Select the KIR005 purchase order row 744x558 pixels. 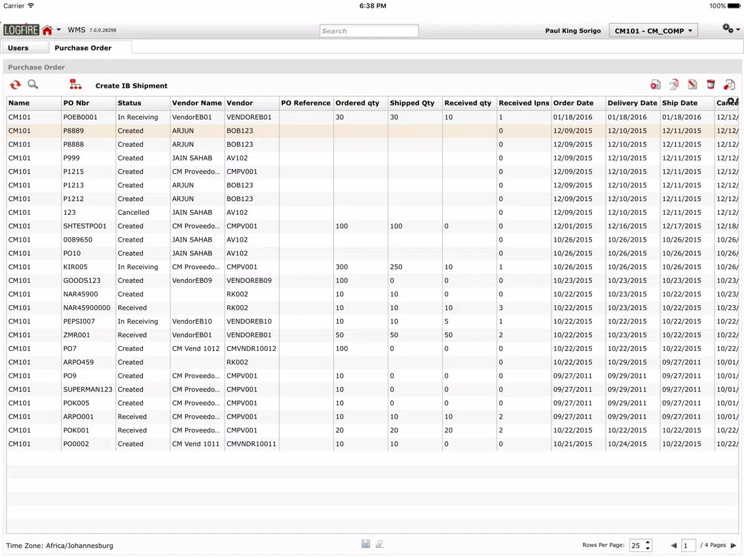(x=373, y=267)
